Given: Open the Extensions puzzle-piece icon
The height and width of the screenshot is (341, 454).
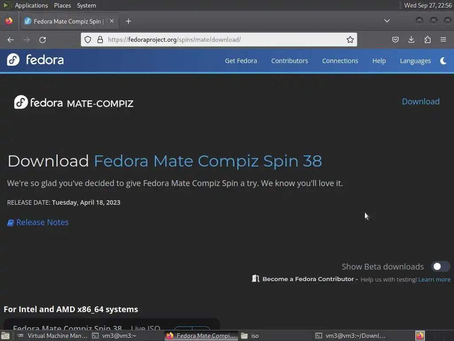Looking at the screenshot, I should click(x=427, y=40).
